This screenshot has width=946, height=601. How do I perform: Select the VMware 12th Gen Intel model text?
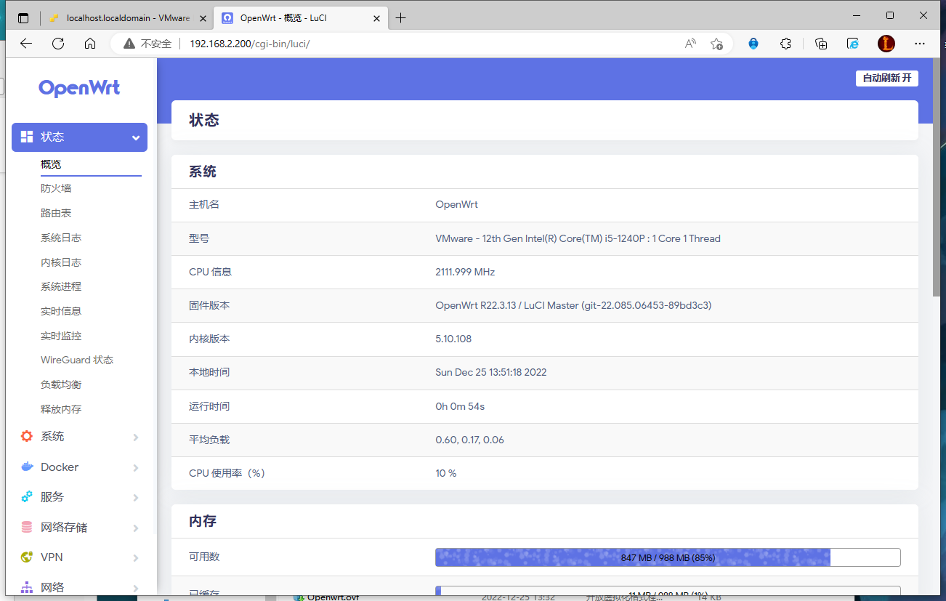tap(578, 238)
